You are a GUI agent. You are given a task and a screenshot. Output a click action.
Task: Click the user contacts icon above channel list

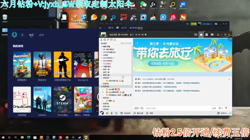tap(101, 40)
